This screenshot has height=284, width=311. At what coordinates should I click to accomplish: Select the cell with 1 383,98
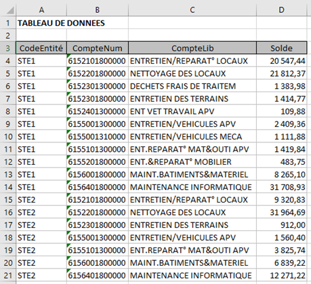[282, 86]
